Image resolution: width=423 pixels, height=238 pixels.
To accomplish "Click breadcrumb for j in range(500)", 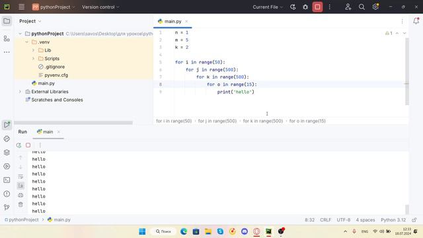I will point(217,121).
